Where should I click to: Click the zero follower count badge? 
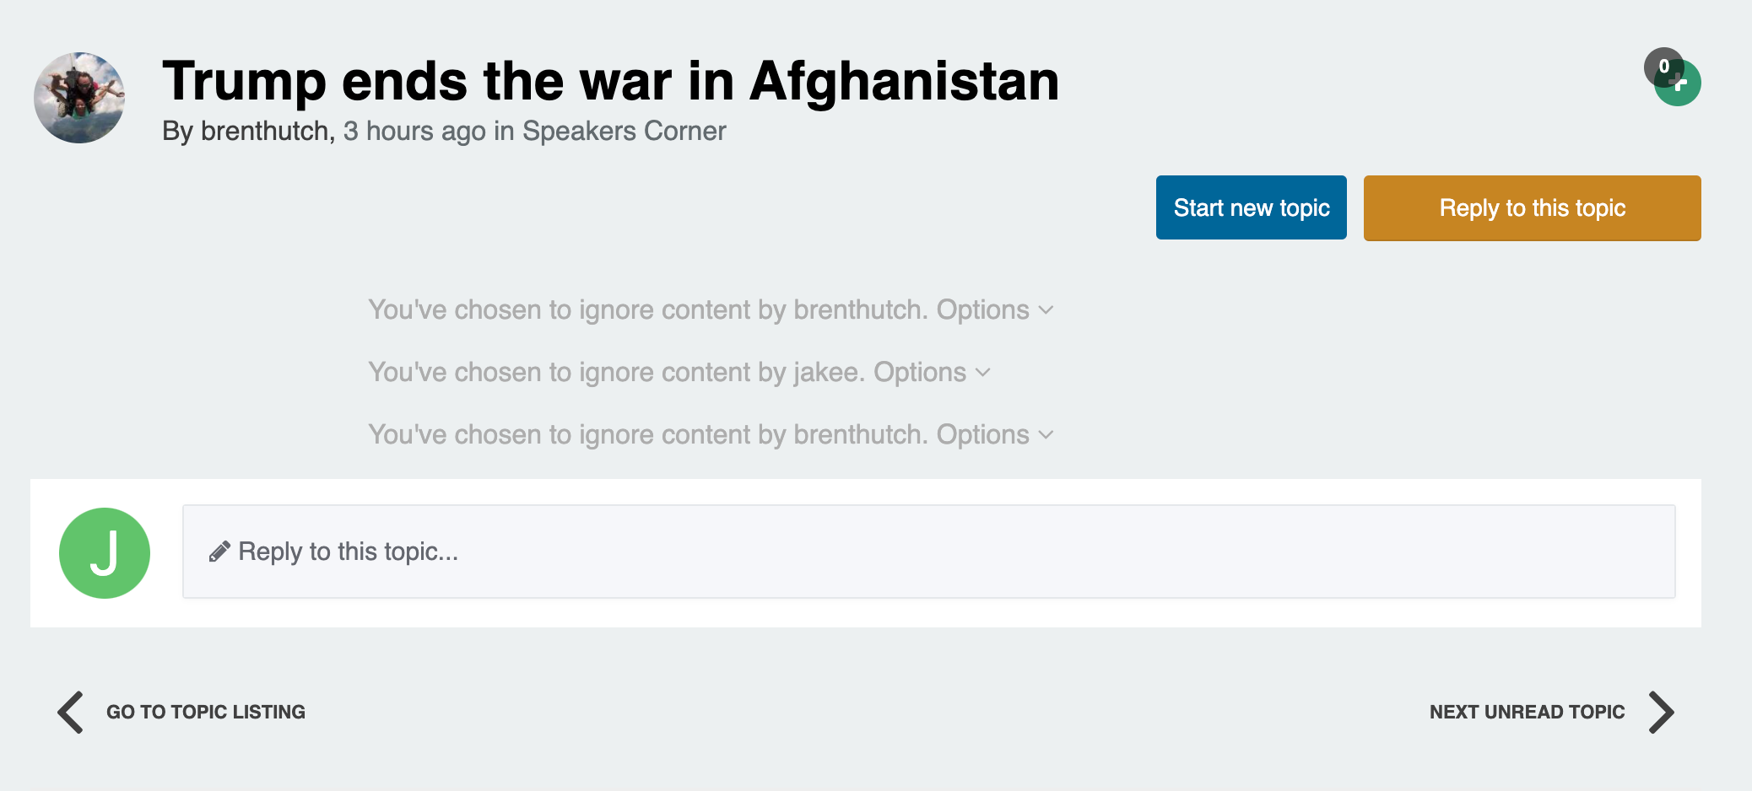(1663, 67)
